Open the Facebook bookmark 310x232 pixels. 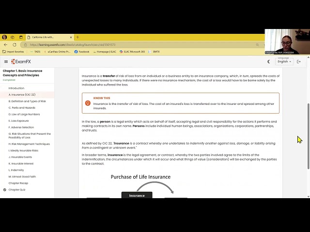coord(82,52)
